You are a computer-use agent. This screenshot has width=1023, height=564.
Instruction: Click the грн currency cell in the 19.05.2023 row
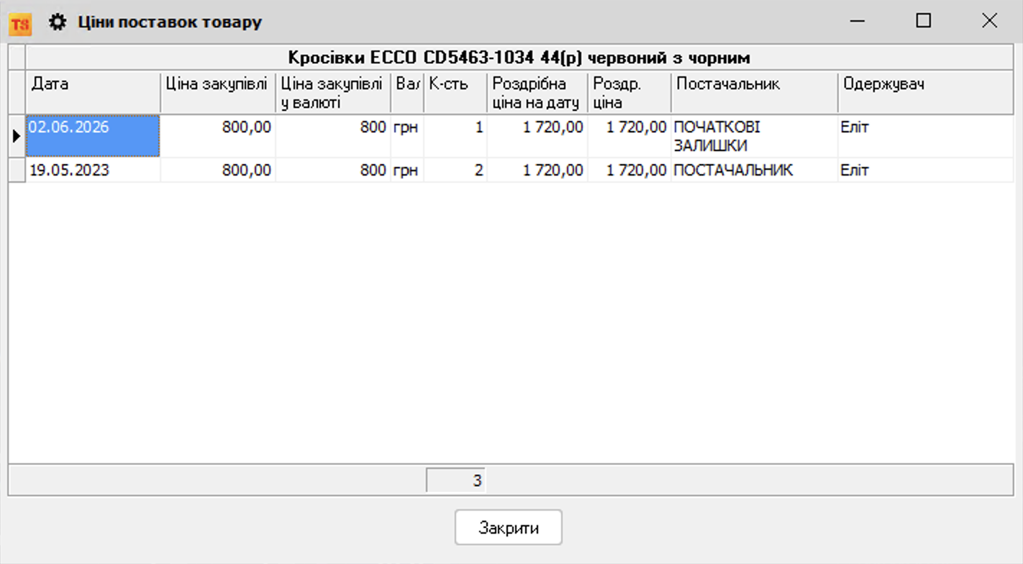(407, 170)
